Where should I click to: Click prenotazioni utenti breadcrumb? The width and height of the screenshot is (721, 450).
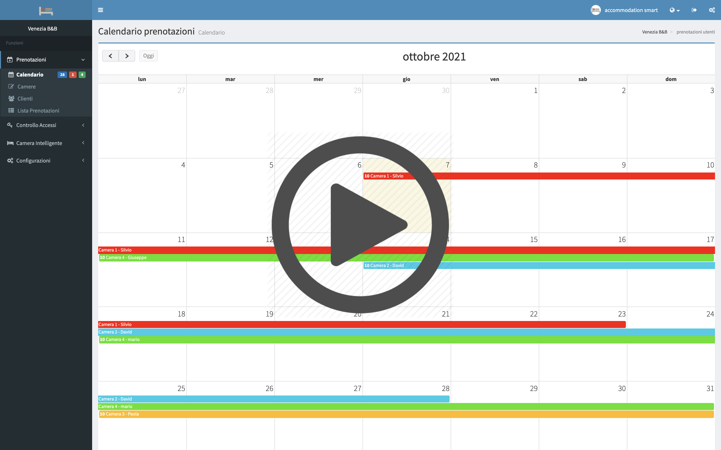click(x=695, y=32)
